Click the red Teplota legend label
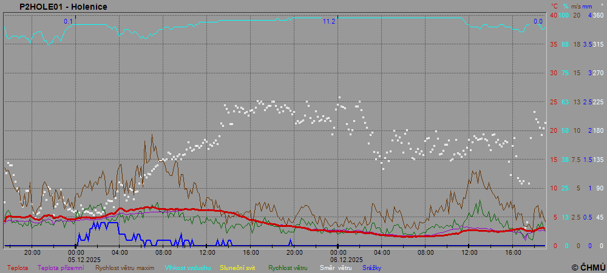Screen dimensions: 607x273 click(18, 268)
